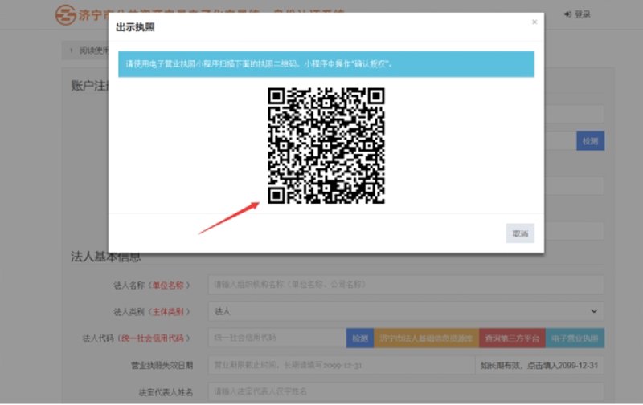Viewport: 643px width, 405px height.
Task: Click the 法人名称 input field
Action: [x=406, y=285]
